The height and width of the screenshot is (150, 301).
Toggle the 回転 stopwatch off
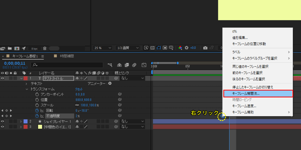pos(37,110)
